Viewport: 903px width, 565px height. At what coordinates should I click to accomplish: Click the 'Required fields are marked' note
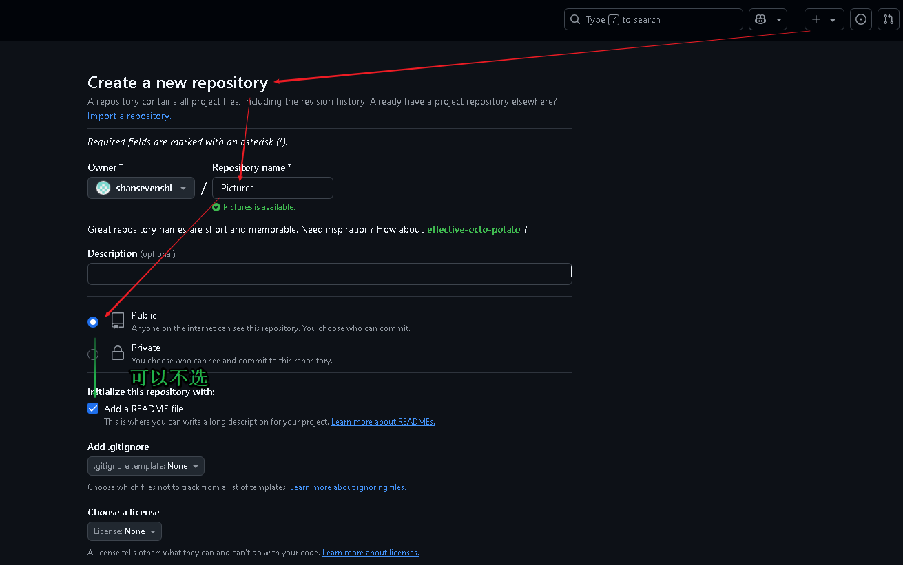tap(188, 142)
